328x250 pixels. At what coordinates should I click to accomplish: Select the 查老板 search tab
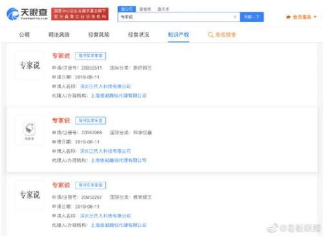click(145, 9)
